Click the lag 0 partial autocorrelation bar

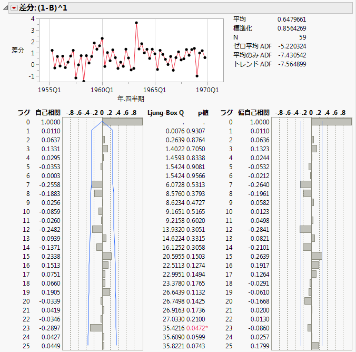(x=331, y=122)
